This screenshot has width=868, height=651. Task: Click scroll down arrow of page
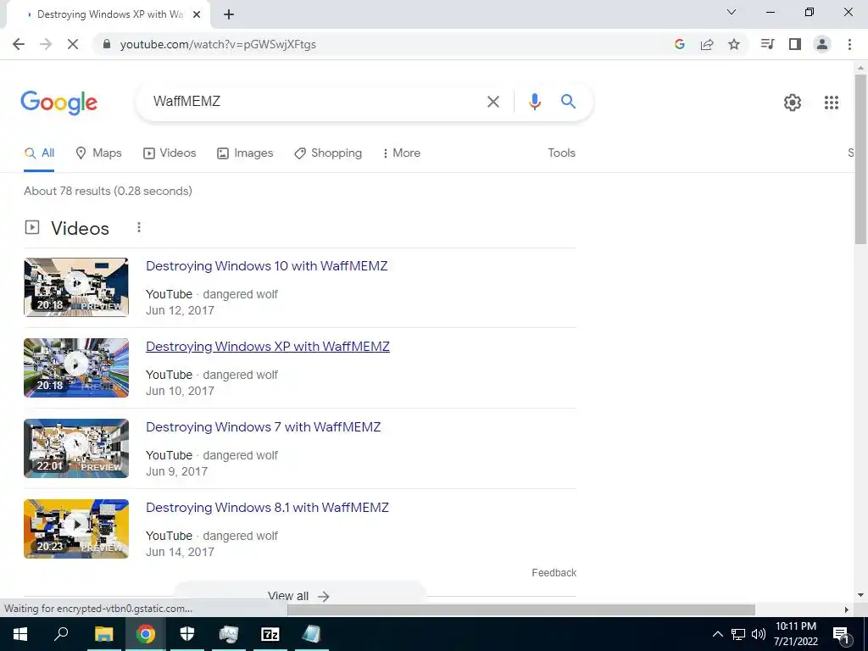point(860,596)
